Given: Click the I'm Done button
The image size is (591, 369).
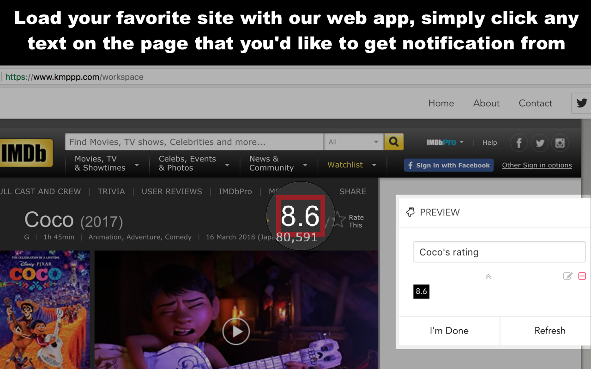Looking at the screenshot, I should (x=449, y=331).
